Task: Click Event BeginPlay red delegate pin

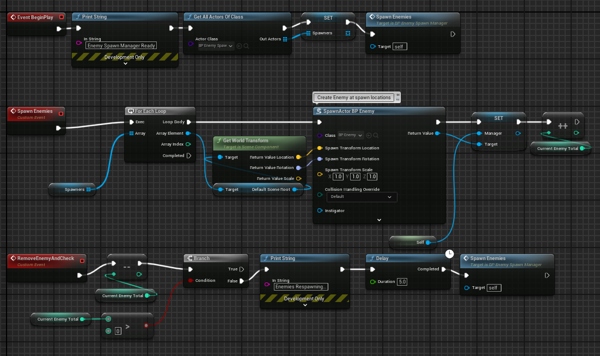Action: pos(61,17)
